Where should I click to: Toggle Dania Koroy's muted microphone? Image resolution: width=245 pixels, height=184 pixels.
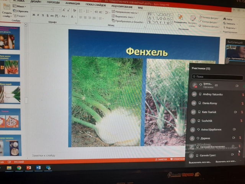[x=242, y=103]
